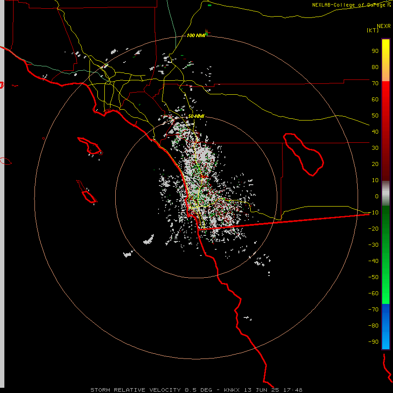Select the -40 value on the velocity scale
Image resolution: width=393 pixels, height=393 pixels.
point(373,261)
